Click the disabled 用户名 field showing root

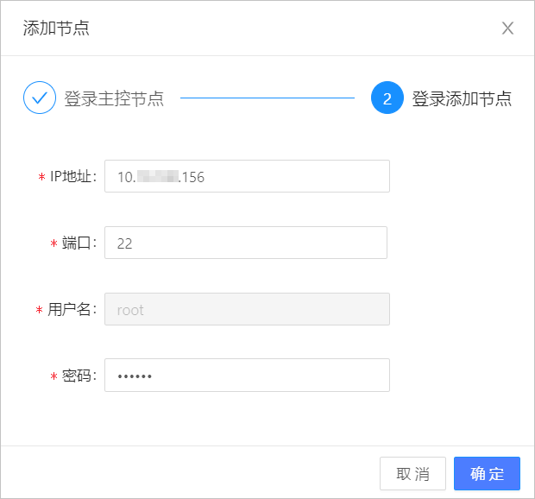pyautogui.click(x=247, y=309)
